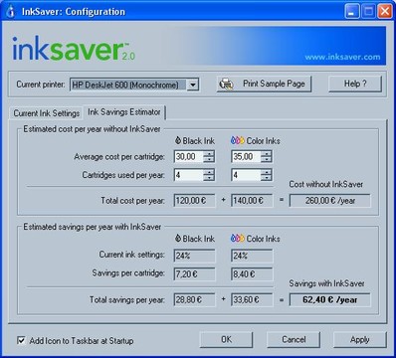Click the 33,60 € total savings value
The height and width of the screenshot is (358, 396).
[x=252, y=299]
